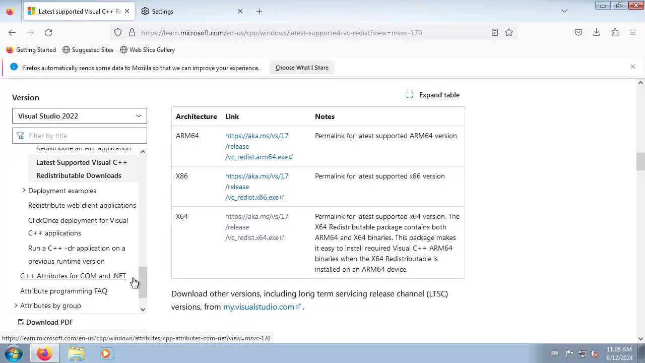Click the Filter by title field
The height and width of the screenshot is (363, 645).
pyautogui.click(x=80, y=136)
